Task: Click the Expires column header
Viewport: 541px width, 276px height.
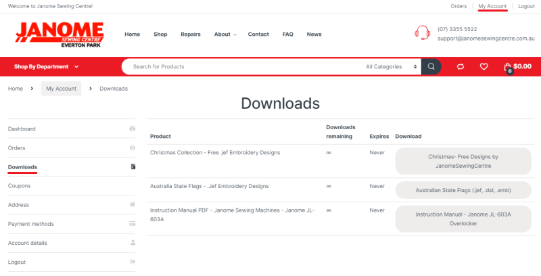Action: point(379,136)
